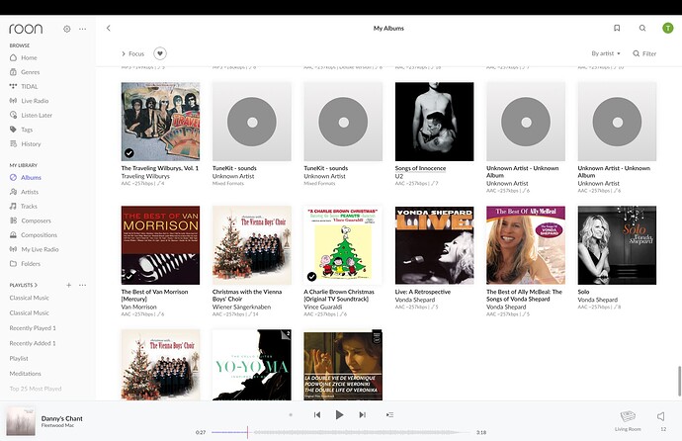Screen dimensions: 682x441
Task: Open Genres in sidebar
Action: [x=25, y=72]
